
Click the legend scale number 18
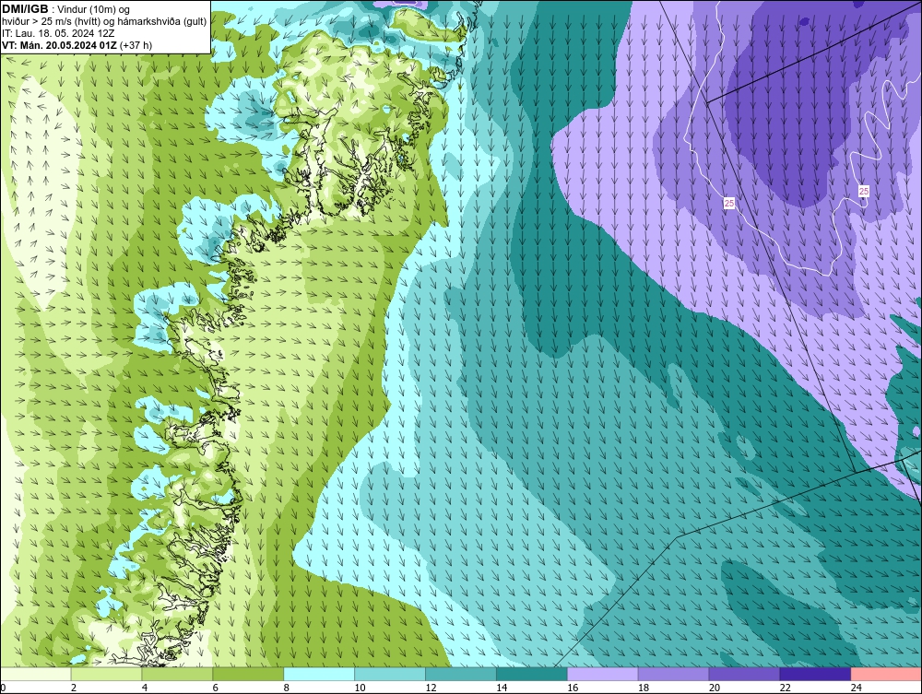pos(644,688)
